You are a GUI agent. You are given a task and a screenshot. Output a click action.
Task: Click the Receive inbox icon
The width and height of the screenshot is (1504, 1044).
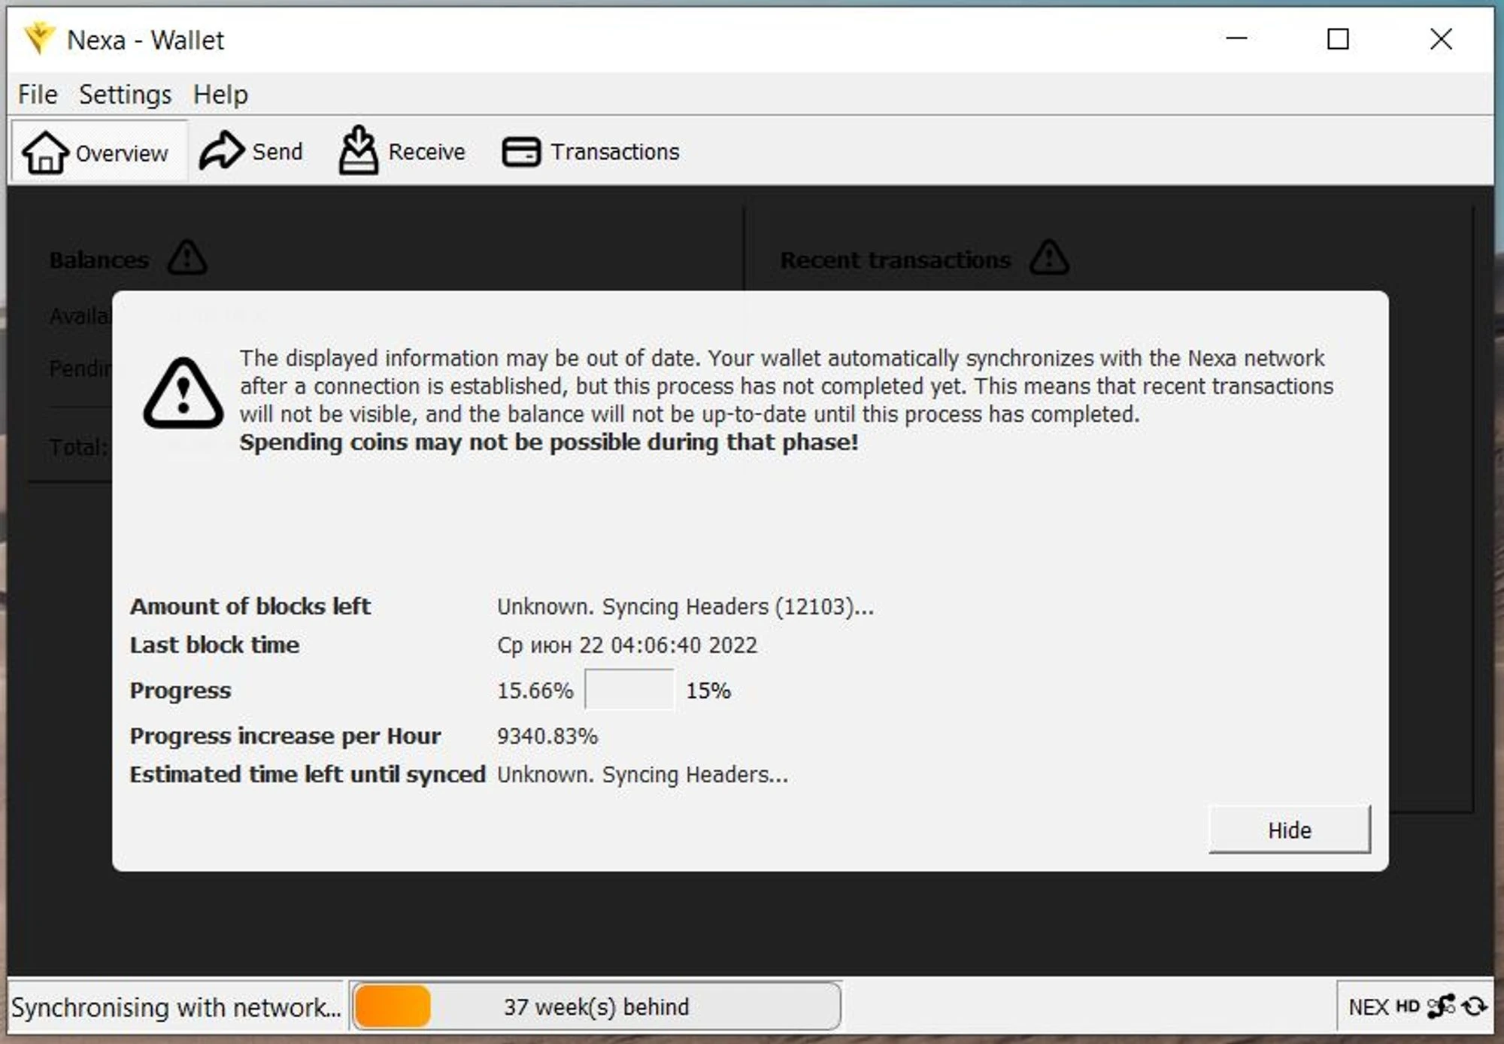pos(358,150)
